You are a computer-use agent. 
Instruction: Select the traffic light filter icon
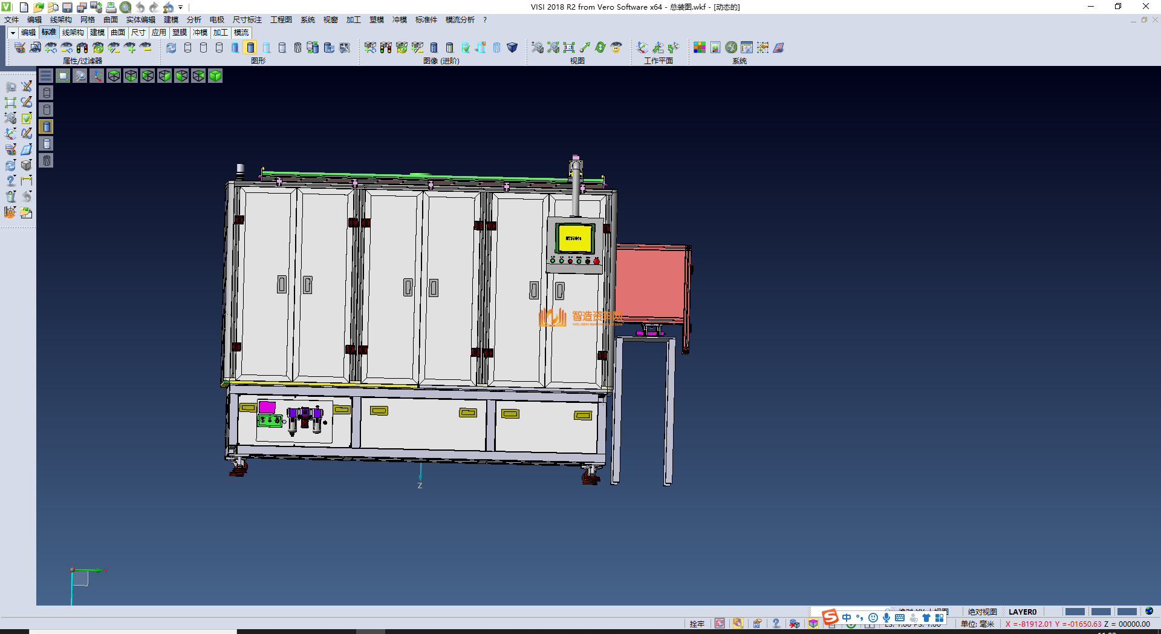(x=82, y=48)
